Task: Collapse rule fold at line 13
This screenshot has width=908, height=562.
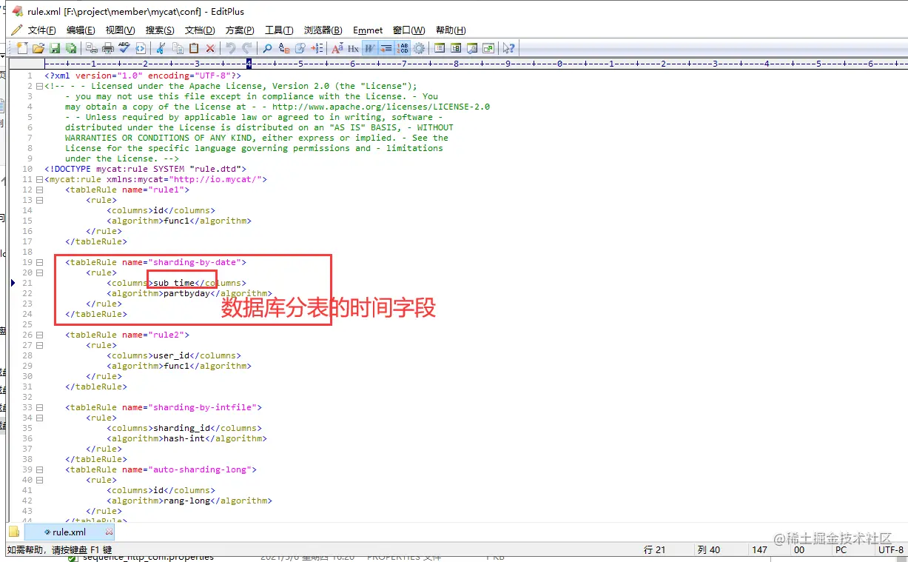Action: 40,200
